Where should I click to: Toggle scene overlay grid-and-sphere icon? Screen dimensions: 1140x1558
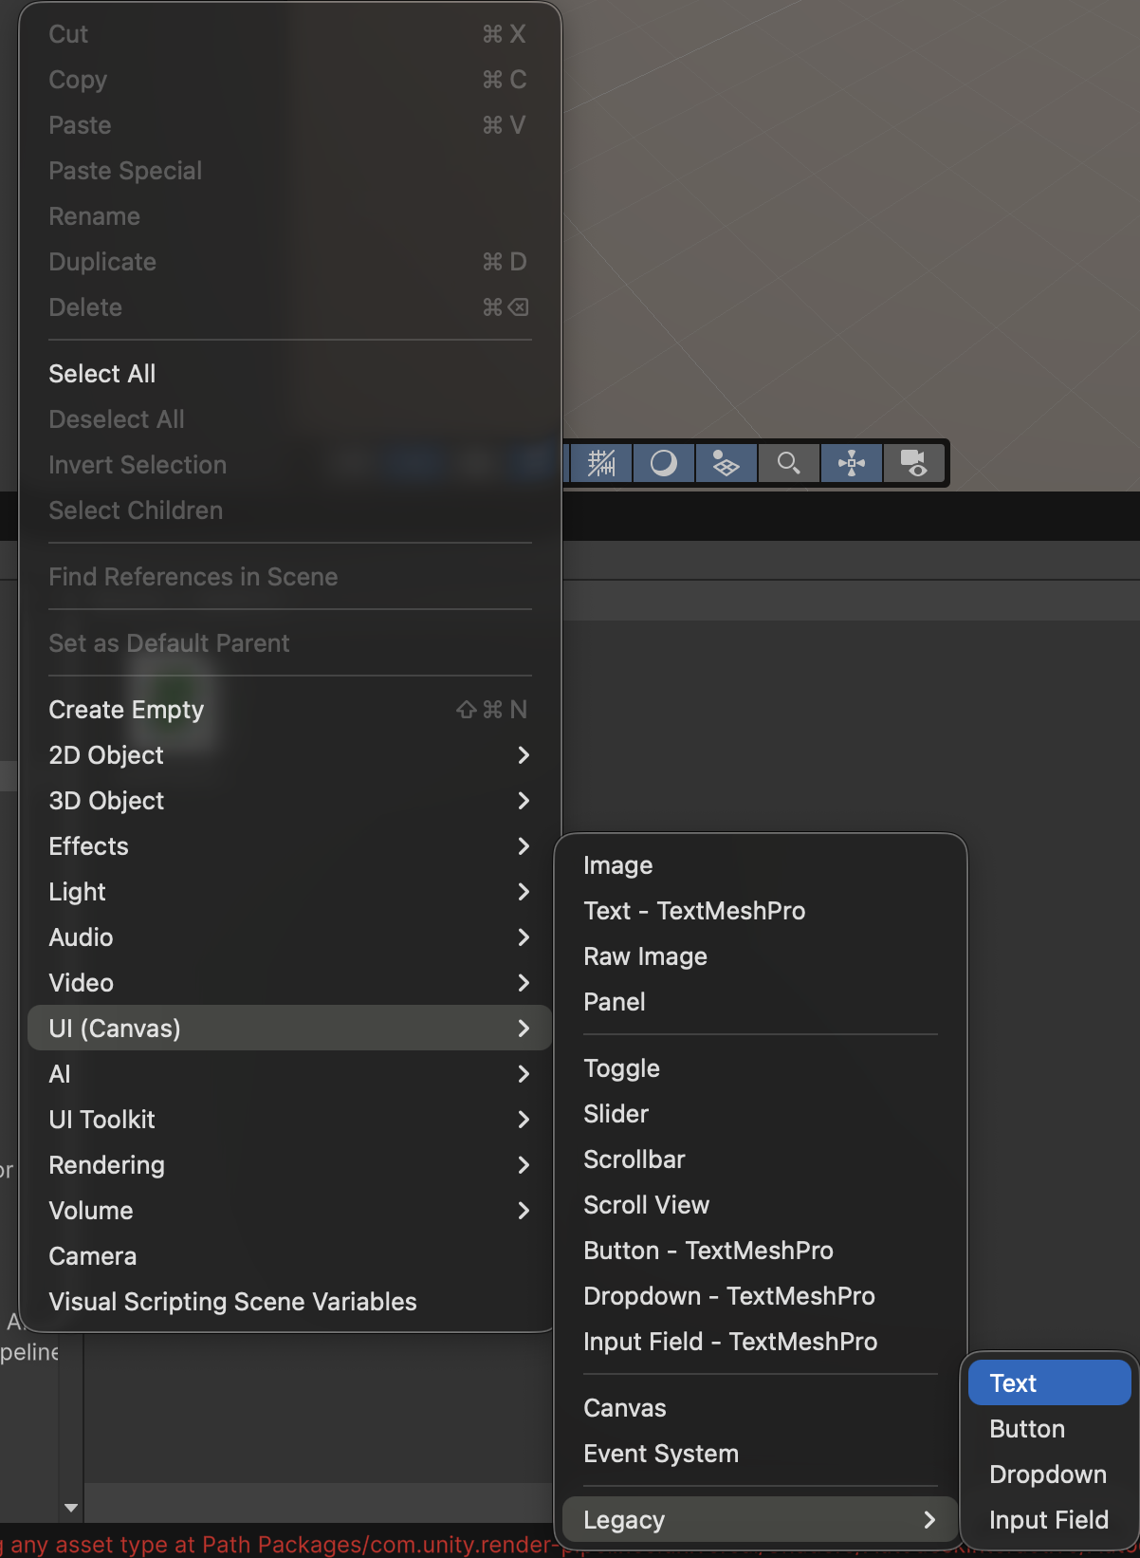pyautogui.click(x=726, y=463)
